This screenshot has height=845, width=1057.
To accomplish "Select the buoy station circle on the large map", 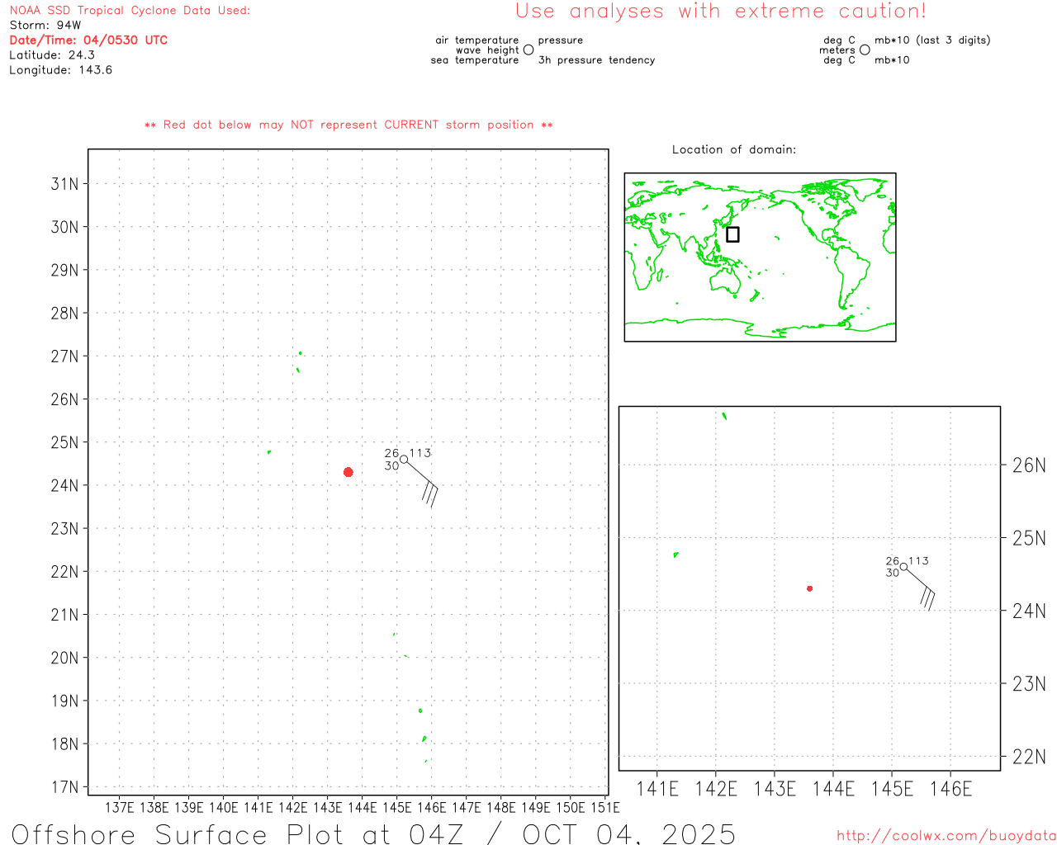I will click(404, 460).
